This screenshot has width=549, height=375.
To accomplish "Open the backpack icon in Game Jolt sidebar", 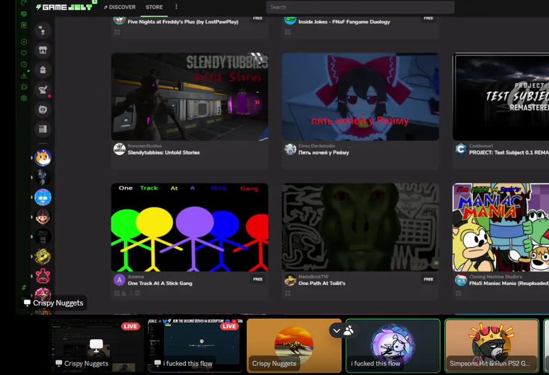I will point(43,70).
